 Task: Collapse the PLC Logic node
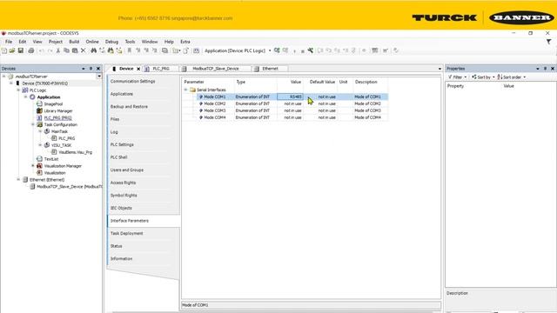(x=18, y=90)
